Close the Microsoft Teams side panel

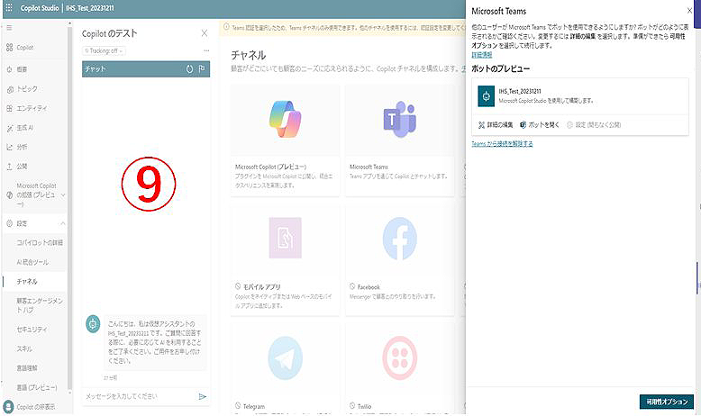click(690, 11)
